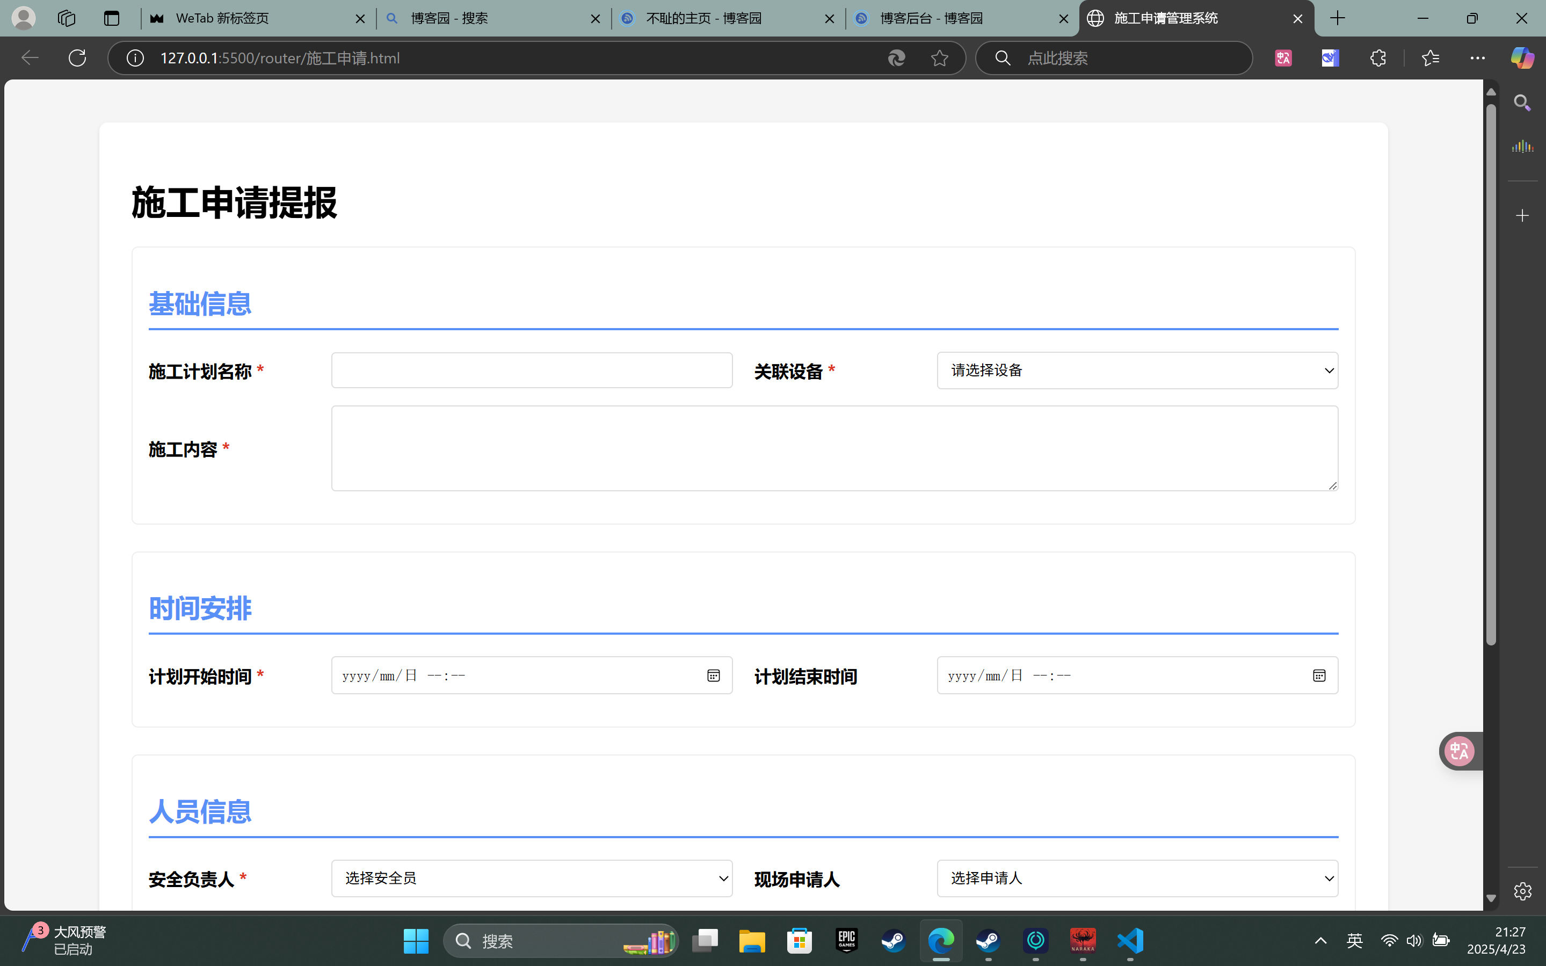The height and width of the screenshot is (966, 1546).
Task: Open Visual Studio Code from taskbar
Action: (1129, 941)
